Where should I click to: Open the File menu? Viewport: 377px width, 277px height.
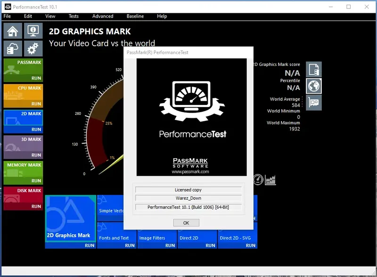tap(7, 16)
